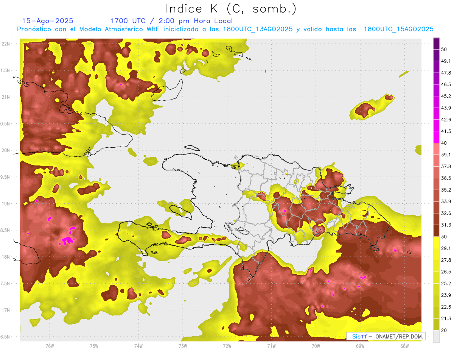Screen dimensions: 454x351
Task: Select the yellow legend swatch between 29.1 and 30
Action: click(436, 242)
